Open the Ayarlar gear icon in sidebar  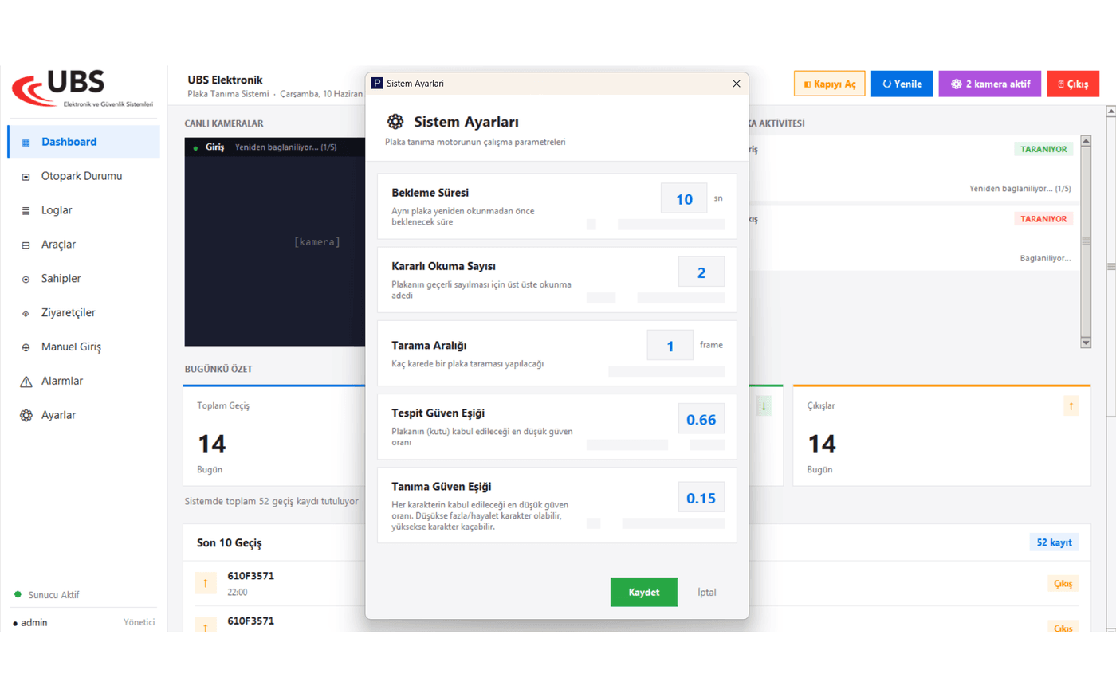coord(26,415)
